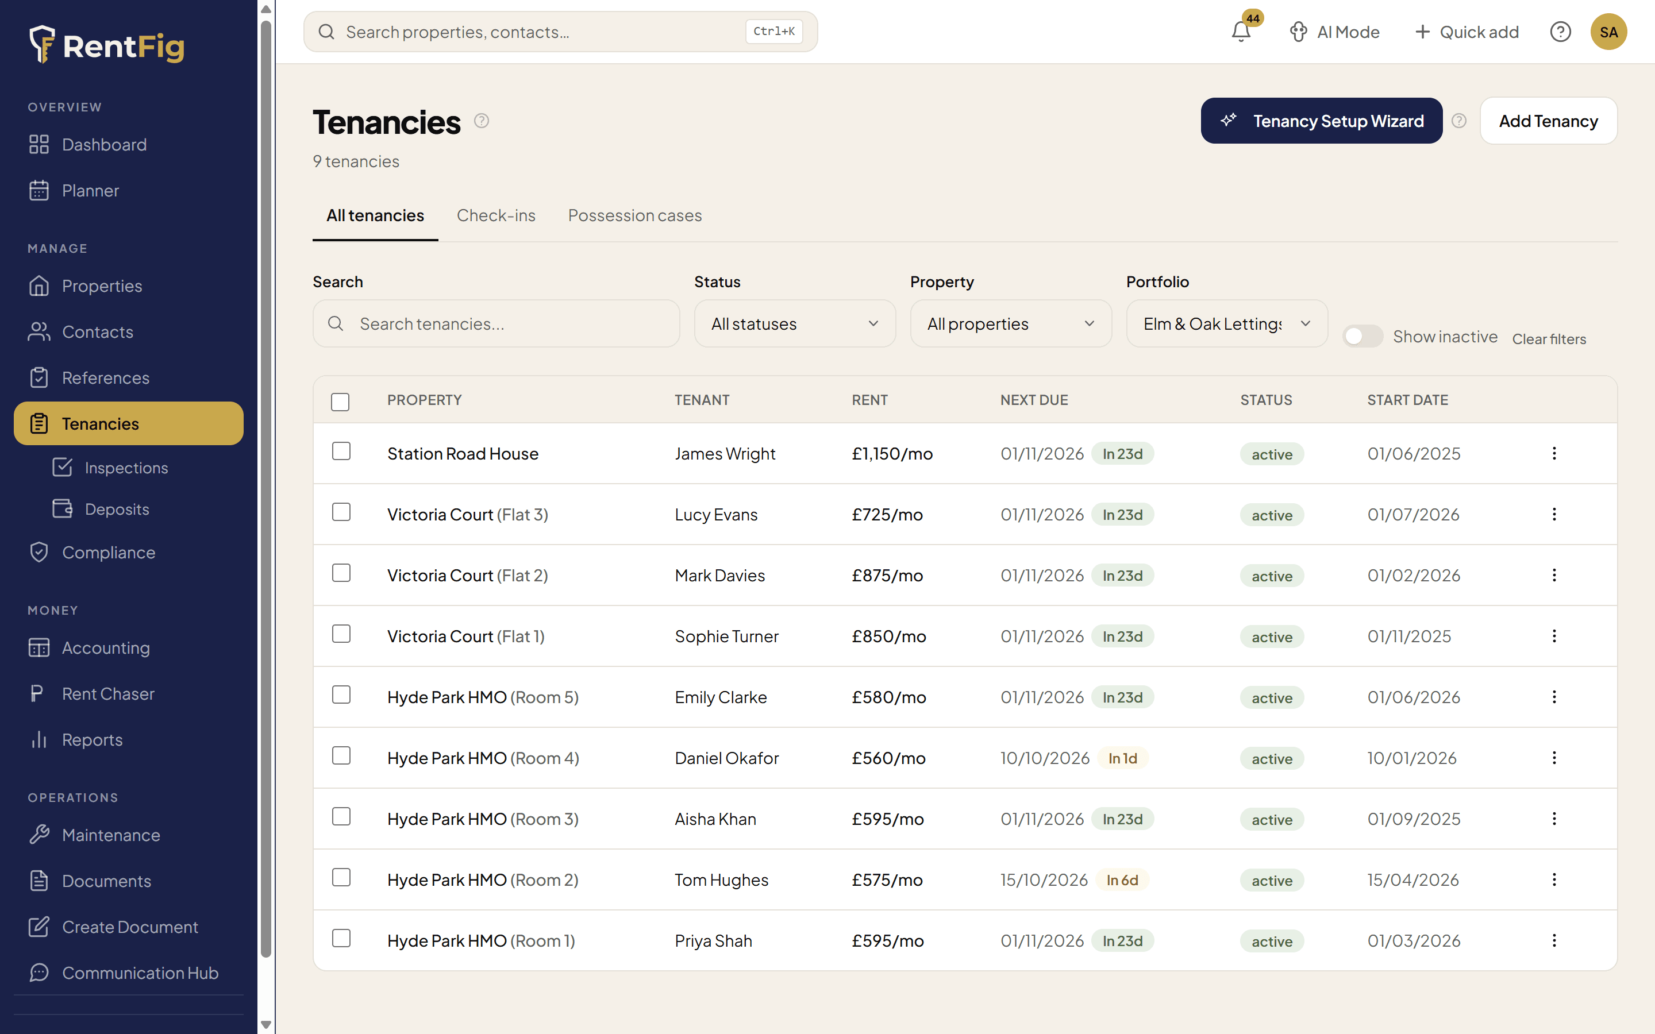Select the Sophie Turner row checkbox
1655x1034 pixels.
point(341,634)
